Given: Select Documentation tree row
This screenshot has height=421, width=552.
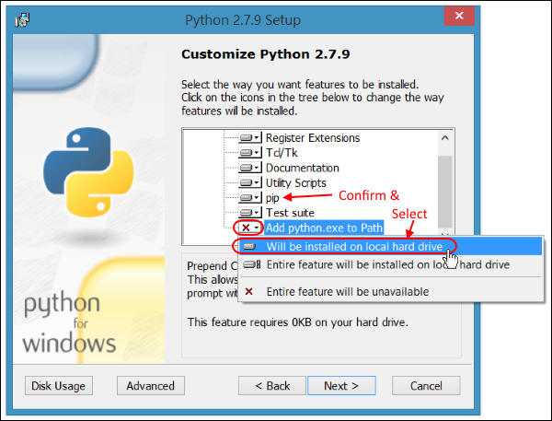Looking at the screenshot, I should click(x=302, y=168).
